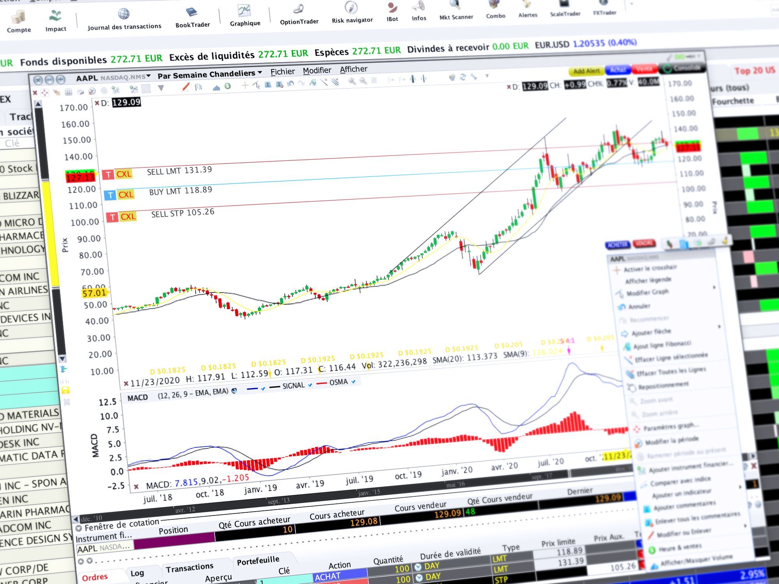Choose Effacer Toutes les Lignes
The height and width of the screenshot is (584, 779).
click(x=671, y=372)
